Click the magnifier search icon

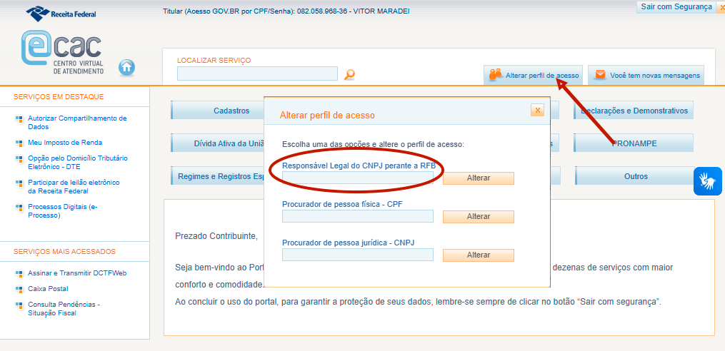coord(349,74)
